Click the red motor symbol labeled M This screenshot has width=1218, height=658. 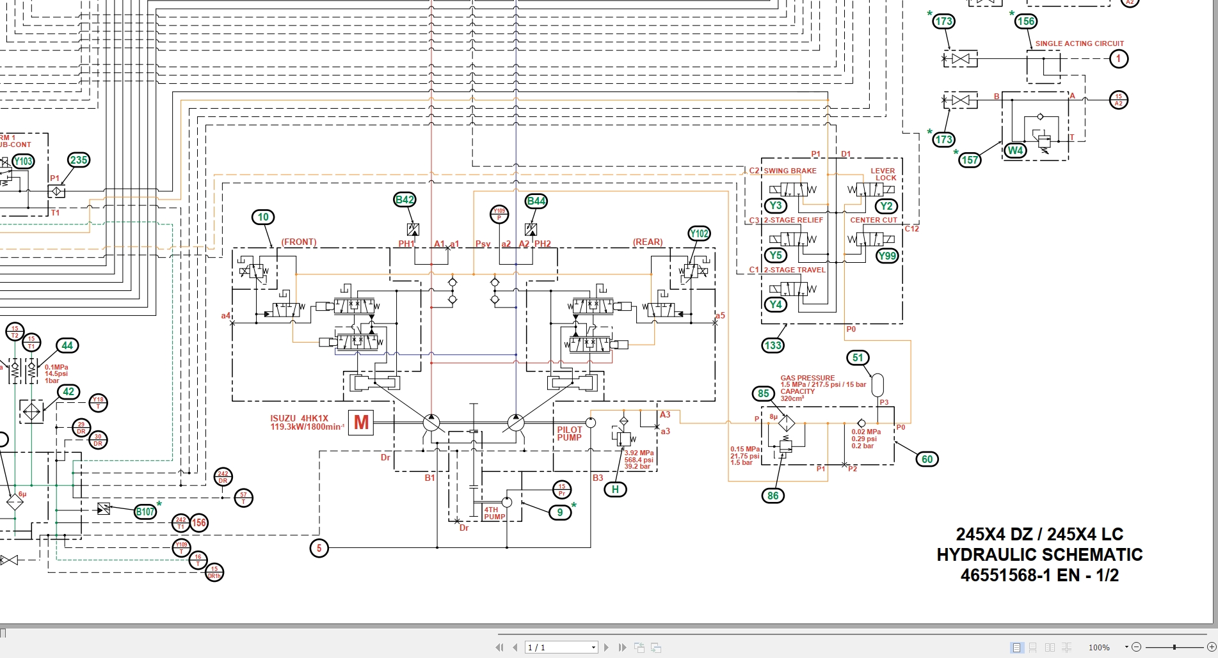coord(361,423)
